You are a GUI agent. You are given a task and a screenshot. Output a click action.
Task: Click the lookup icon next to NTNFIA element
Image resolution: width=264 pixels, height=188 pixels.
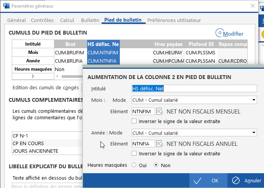point(160,144)
